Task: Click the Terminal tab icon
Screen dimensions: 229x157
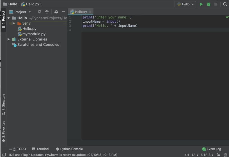Action: [x=33, y=149]
